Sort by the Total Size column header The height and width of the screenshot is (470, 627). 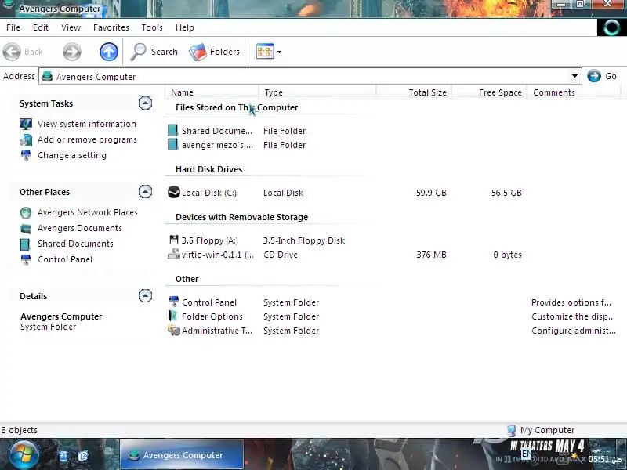coord(414,92)
